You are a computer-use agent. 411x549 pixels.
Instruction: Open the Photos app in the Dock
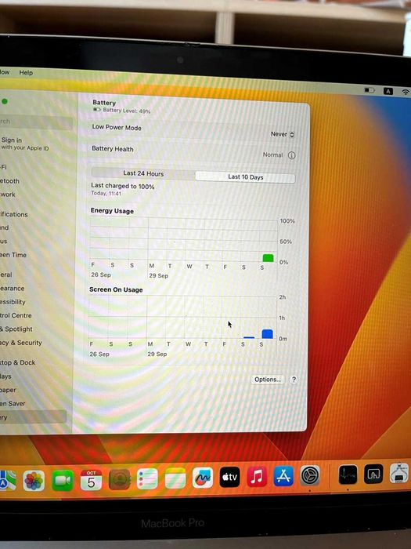click(34, 480)
